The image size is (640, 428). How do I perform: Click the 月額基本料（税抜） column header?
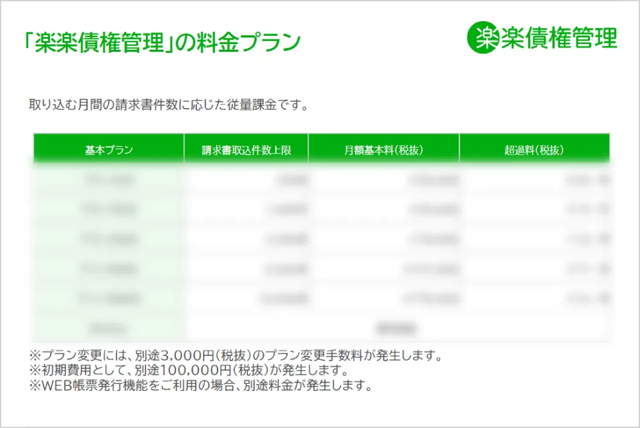coord(384,148)
